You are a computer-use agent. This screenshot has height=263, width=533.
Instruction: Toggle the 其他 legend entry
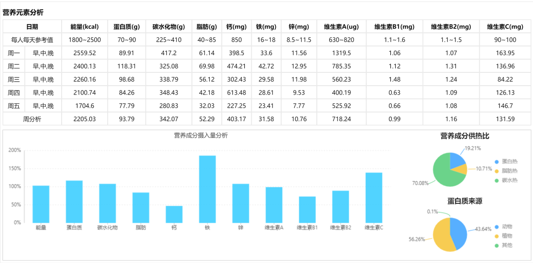[x=503, y=245]
